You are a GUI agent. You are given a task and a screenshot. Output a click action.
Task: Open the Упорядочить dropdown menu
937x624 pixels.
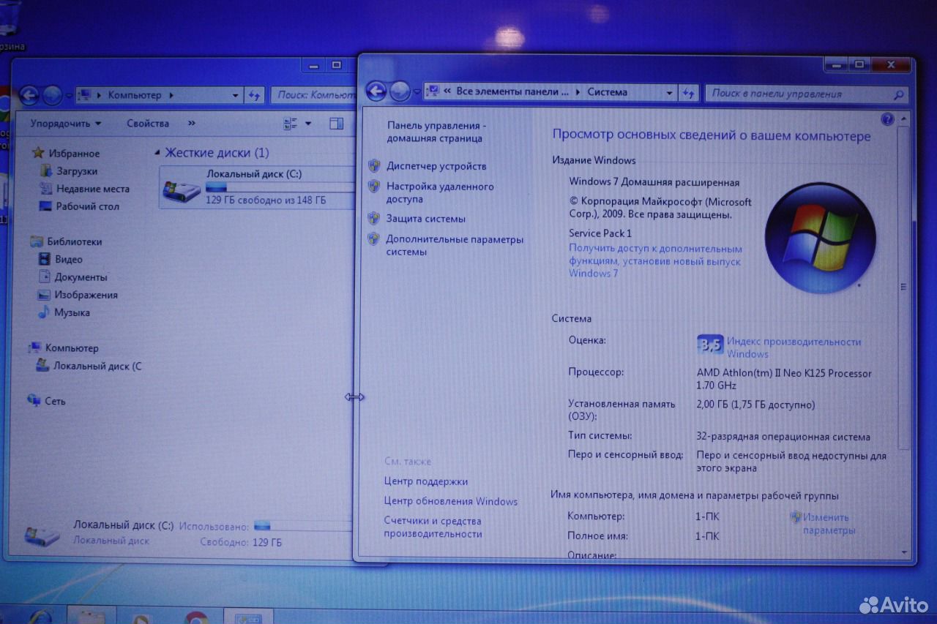pyautogui.click(x=66, y=124)
